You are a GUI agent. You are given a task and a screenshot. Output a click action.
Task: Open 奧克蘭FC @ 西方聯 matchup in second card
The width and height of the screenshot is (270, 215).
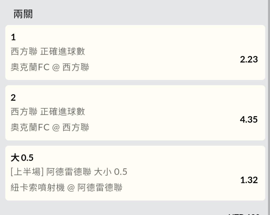click(x=50, y=128)
